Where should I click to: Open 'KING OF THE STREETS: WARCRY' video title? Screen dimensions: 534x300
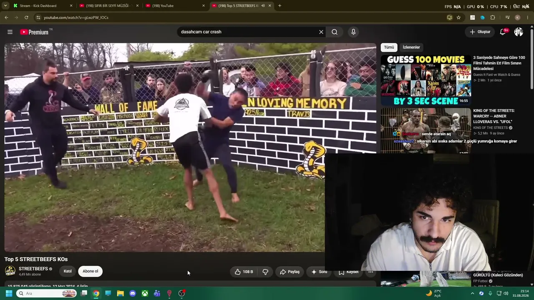pyautogui.click(x=494, y=116)
